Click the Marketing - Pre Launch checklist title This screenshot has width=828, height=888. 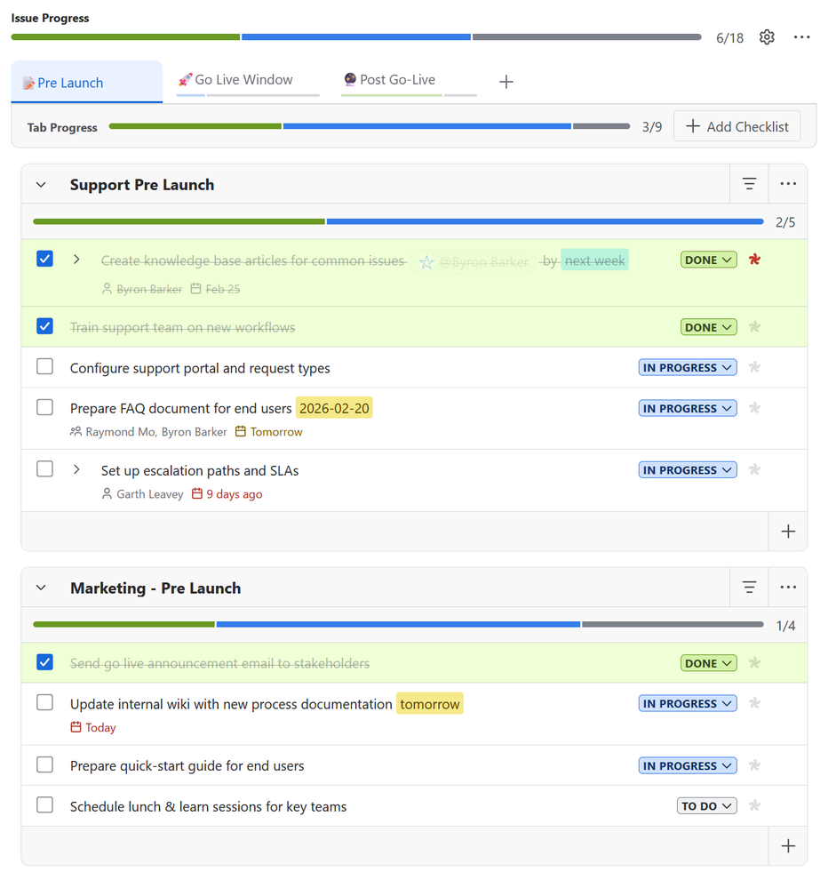tap(155, 588)
